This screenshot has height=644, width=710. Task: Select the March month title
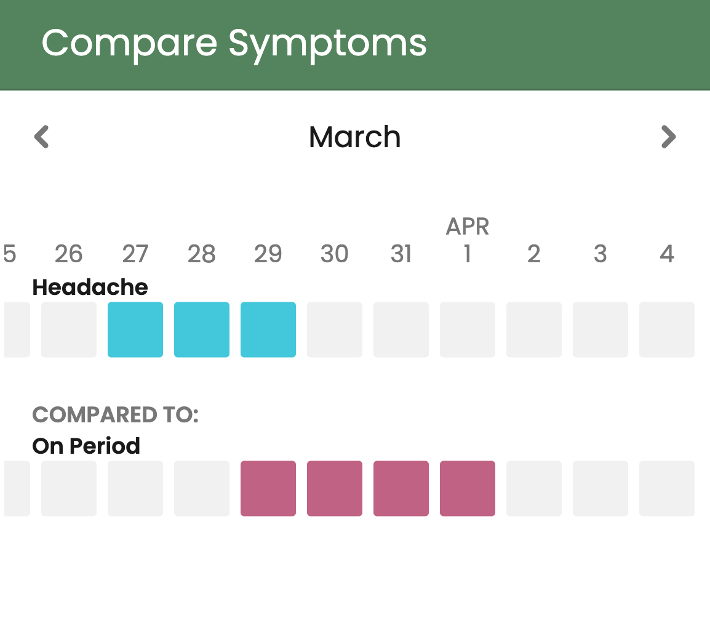click(355, 137)
